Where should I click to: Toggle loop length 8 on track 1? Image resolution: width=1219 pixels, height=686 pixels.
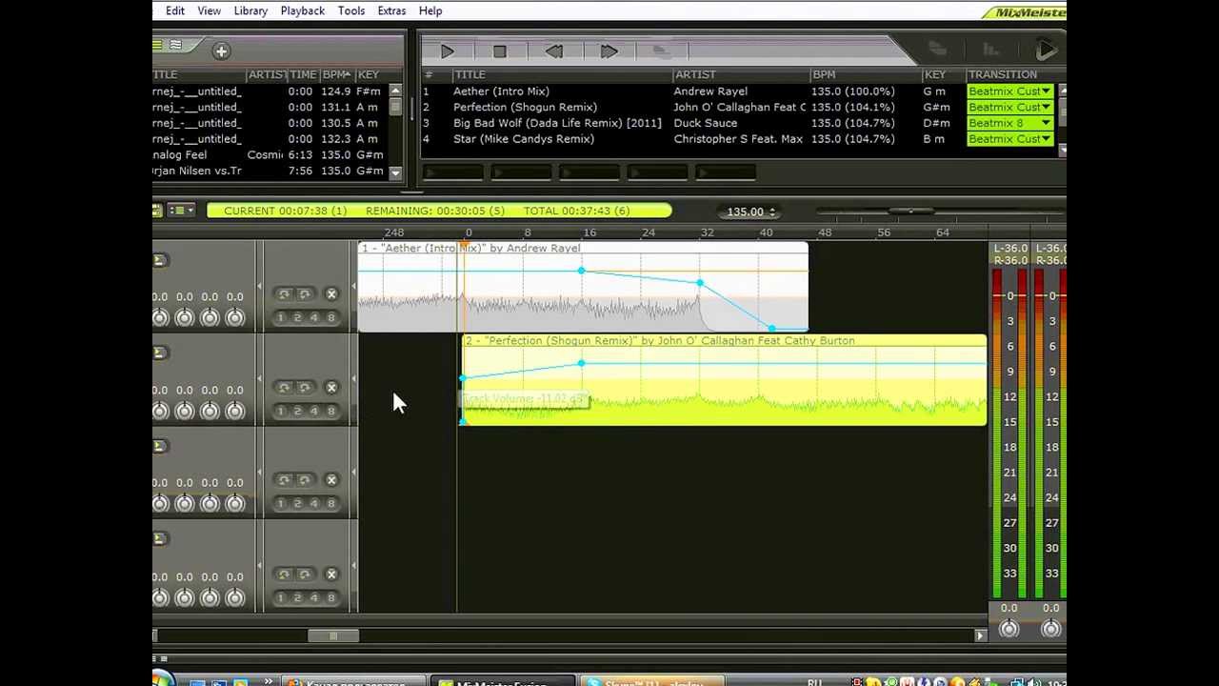point(331,318)
